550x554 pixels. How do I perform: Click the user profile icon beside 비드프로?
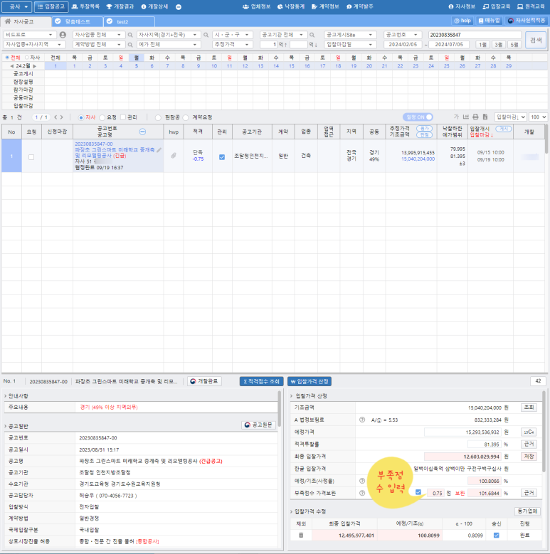tap(63, 35)
